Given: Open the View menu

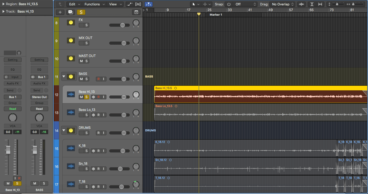Looking at the screenshot, I should [x=115, y=4].
